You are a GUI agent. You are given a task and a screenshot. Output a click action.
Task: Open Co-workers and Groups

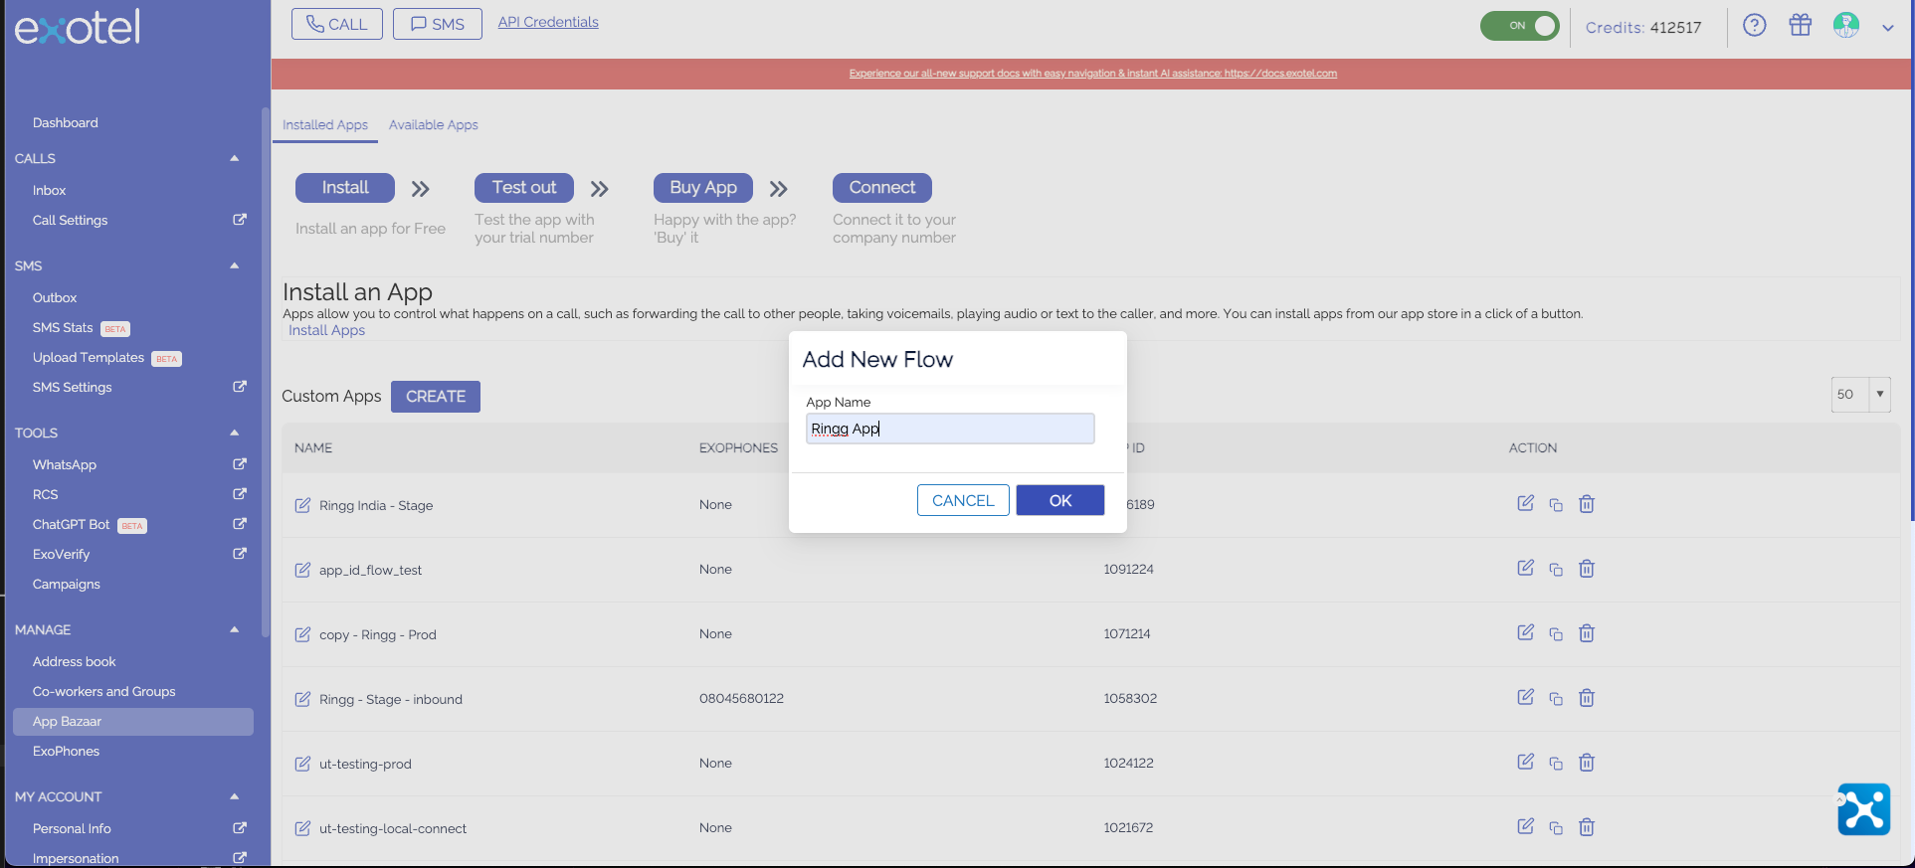(104, 692)
